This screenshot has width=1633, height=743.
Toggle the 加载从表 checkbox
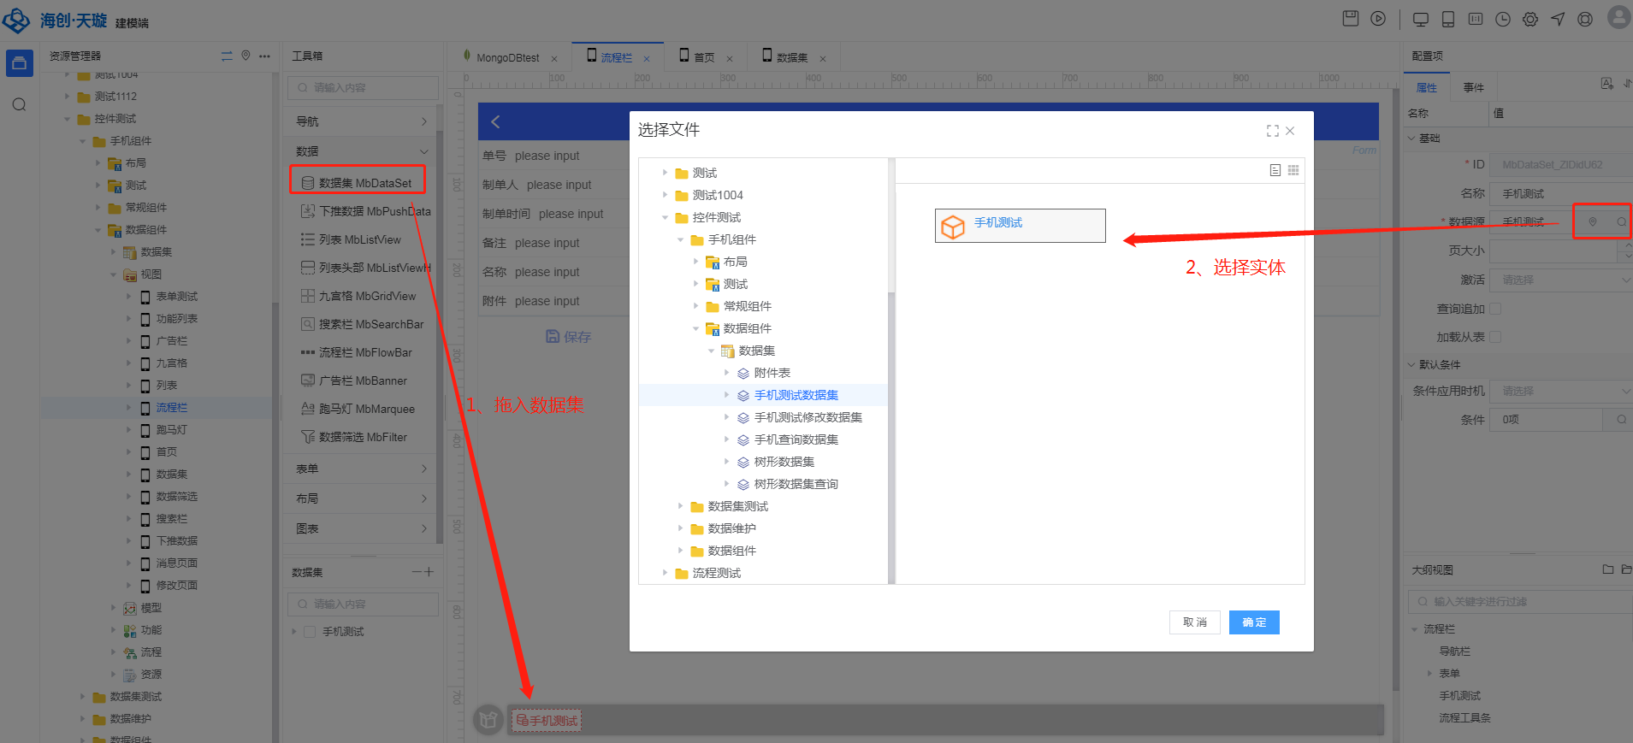pos(1495,337)
